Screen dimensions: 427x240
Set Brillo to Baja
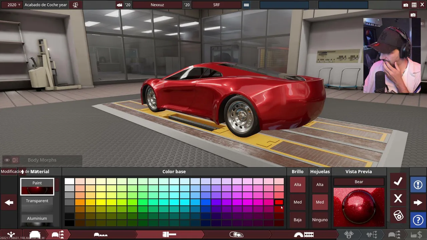click(298, 220)
